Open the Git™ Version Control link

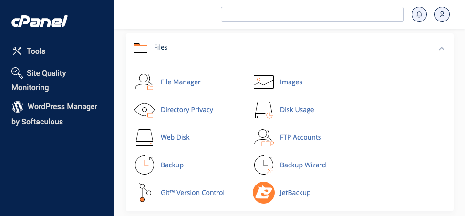[x=193, y=193]
